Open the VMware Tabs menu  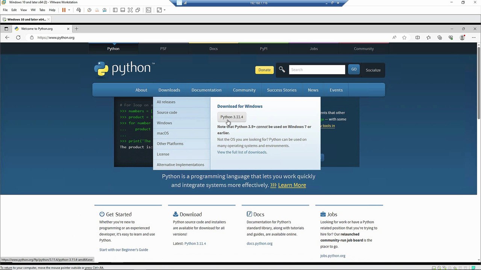(42, 10)
